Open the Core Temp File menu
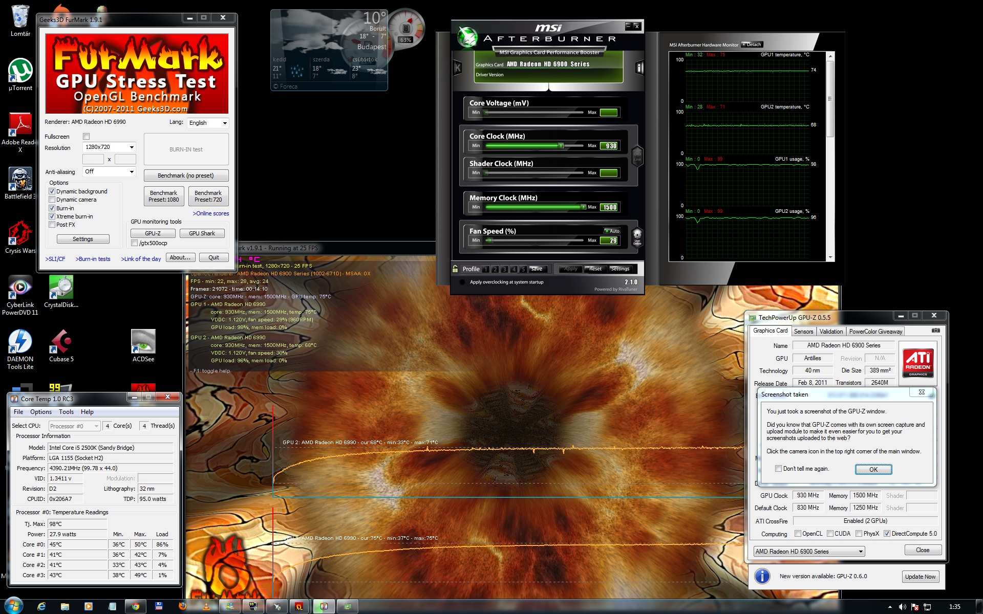983x614 pixels. click(18, 412)
